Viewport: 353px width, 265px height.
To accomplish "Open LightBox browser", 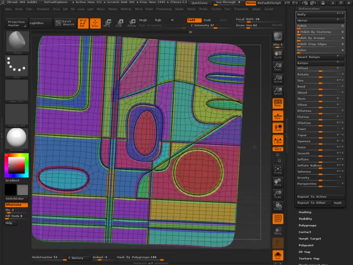I will point(41,23).
